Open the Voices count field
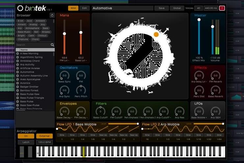 pos(199,8)
